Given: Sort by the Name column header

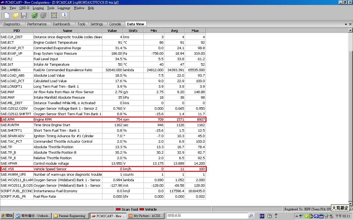Looking at the screenshot, I should point(68,31).
